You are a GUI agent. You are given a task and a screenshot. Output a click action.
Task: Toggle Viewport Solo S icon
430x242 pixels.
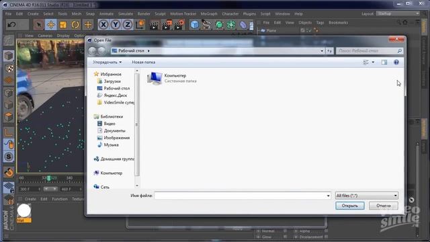(x=9, y=157)
